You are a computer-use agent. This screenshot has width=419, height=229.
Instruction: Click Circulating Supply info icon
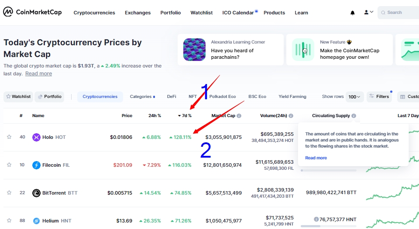(x=354, y=116)
